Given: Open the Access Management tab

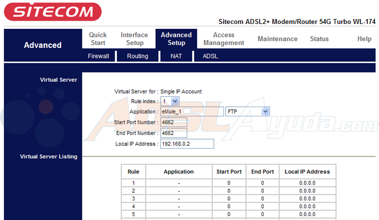Looking at the screenshot, I should coord(223,39).
